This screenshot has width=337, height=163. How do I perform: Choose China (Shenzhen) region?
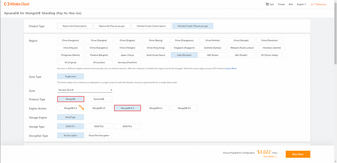click(x=270, y=40)
